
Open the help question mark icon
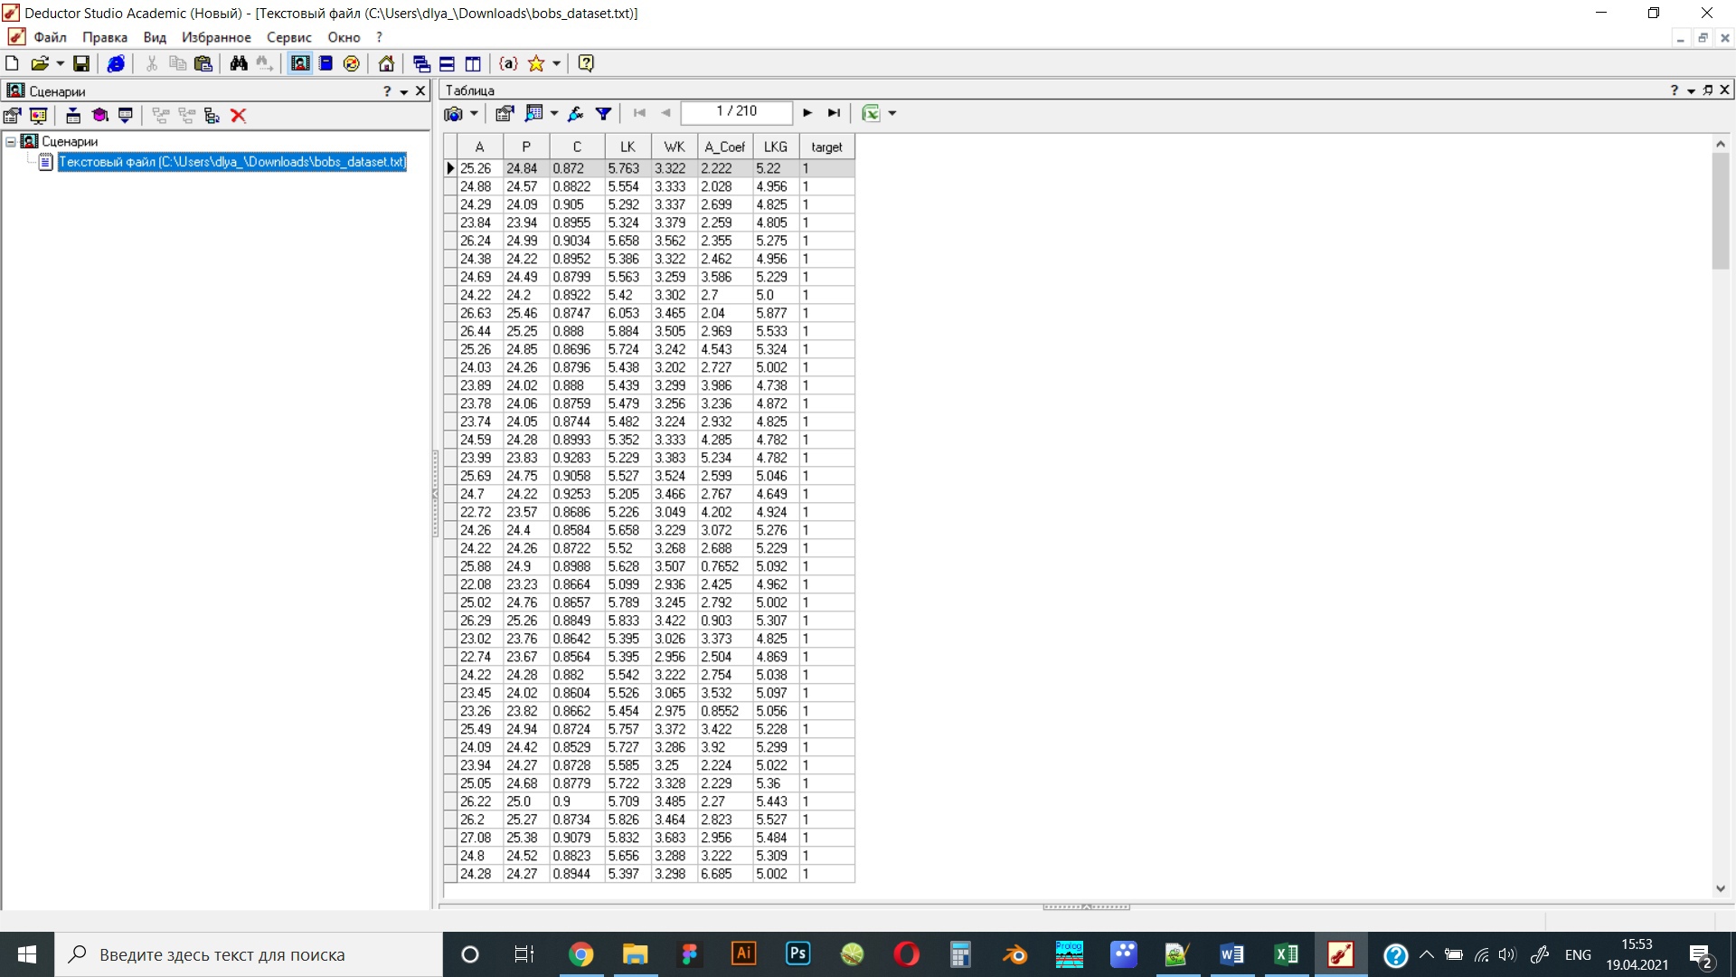coord(586,63)
